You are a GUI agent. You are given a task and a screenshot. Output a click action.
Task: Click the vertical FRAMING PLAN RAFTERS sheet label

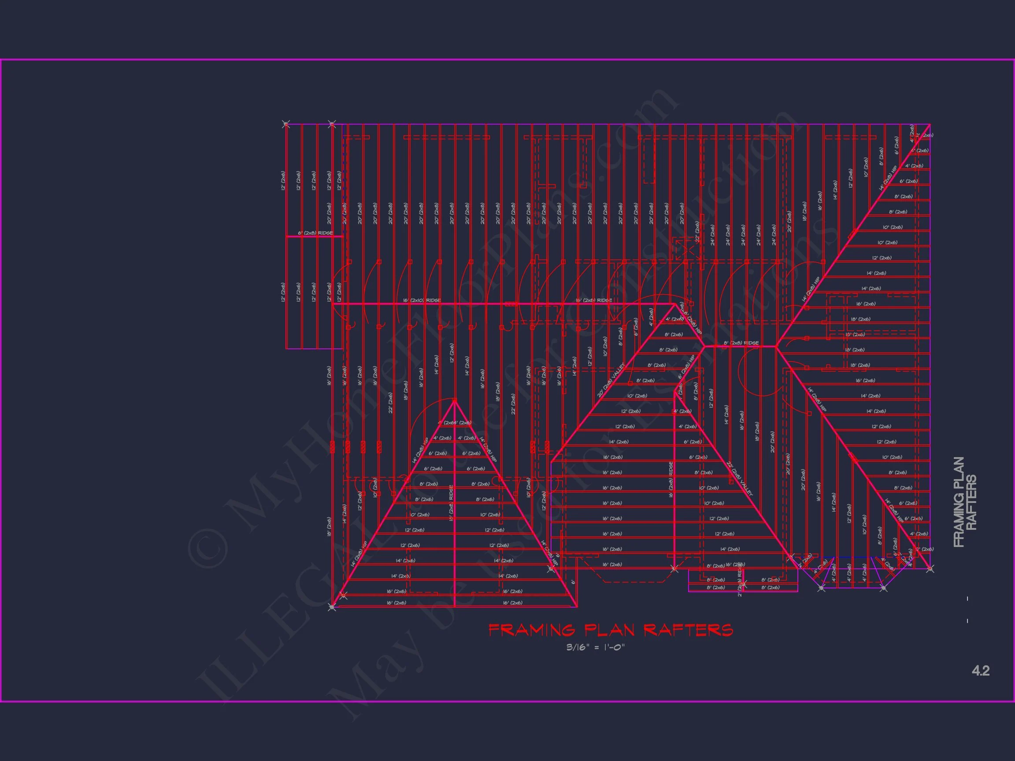pyautogui.click(x=964, y=501)
